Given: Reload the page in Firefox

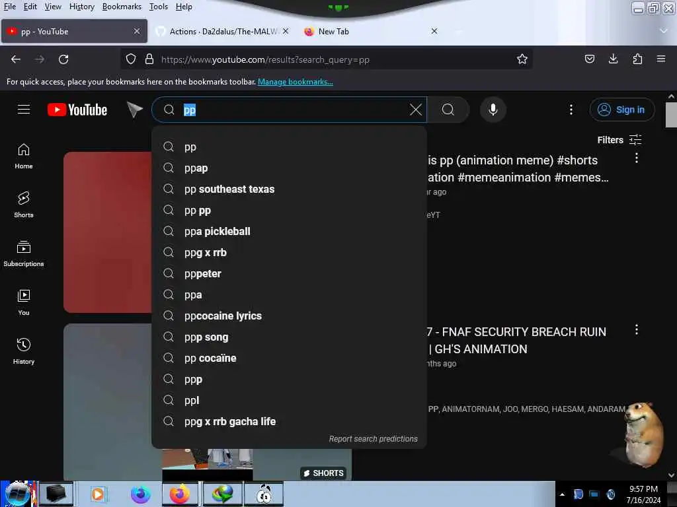Looking at the screenshot, I should point(63,59).
